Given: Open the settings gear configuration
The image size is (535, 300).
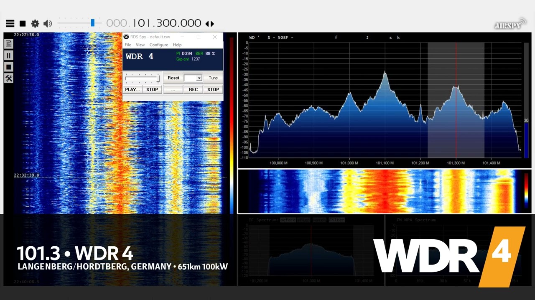Looking at the screenshot, I should (35, 24).
